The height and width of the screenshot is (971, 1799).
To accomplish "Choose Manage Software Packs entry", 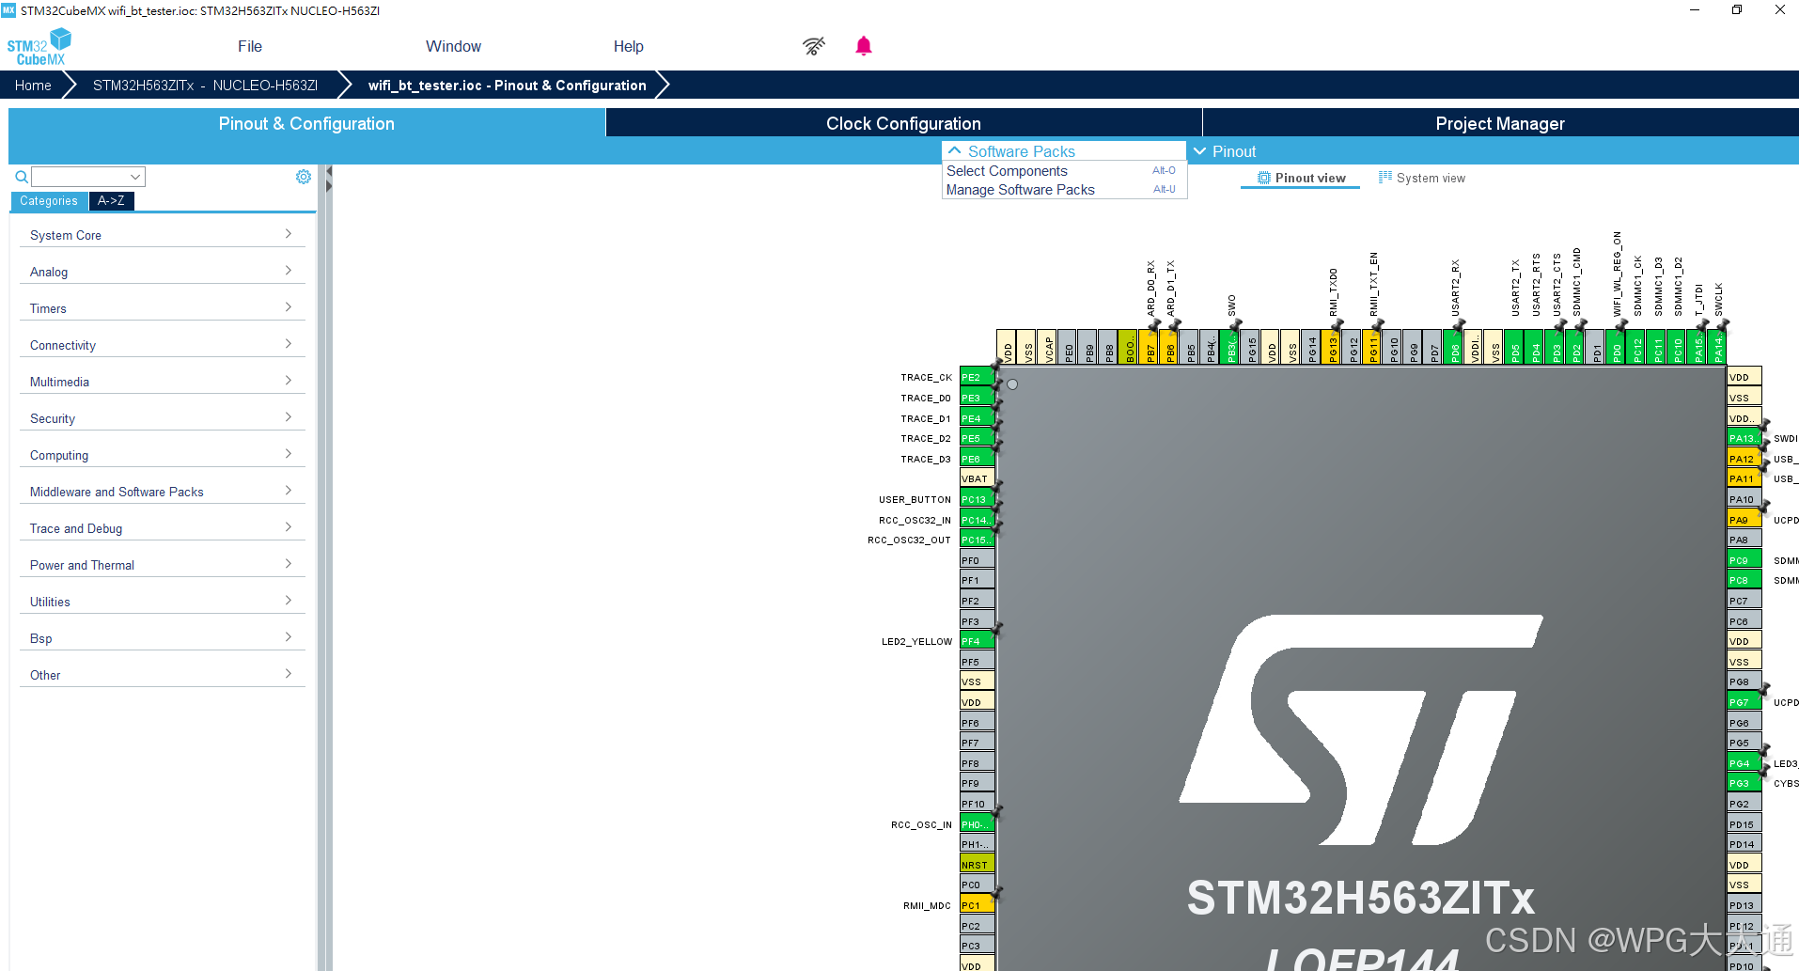I will pos(1064,190).
